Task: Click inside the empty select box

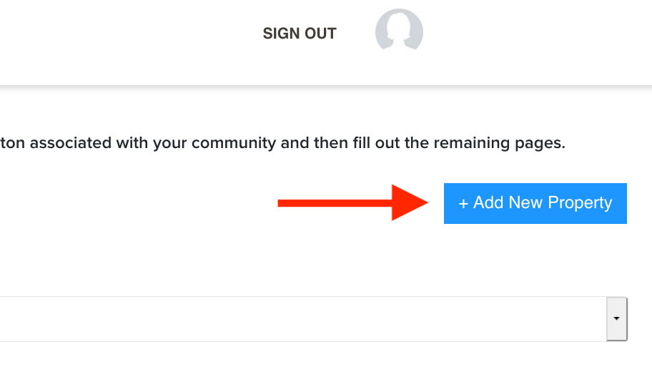Action: click(302, 319)
